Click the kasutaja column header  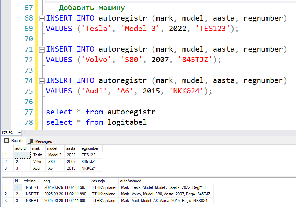click(x=104, y=181)
